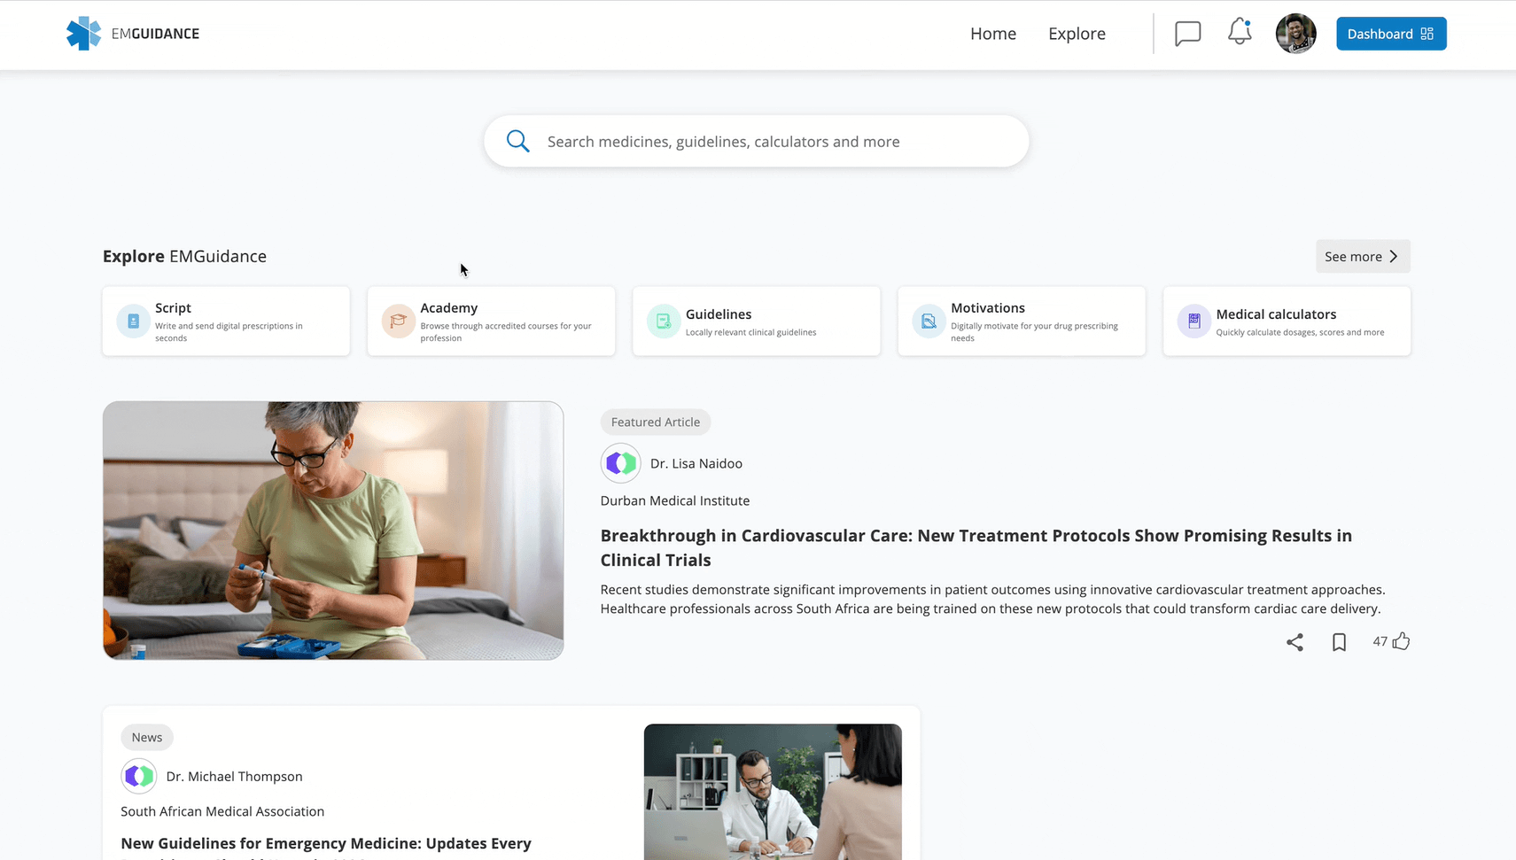Bookmark the featured article
The height and width of the screenshot is (860, 1516).
(x=1339, y=642)
